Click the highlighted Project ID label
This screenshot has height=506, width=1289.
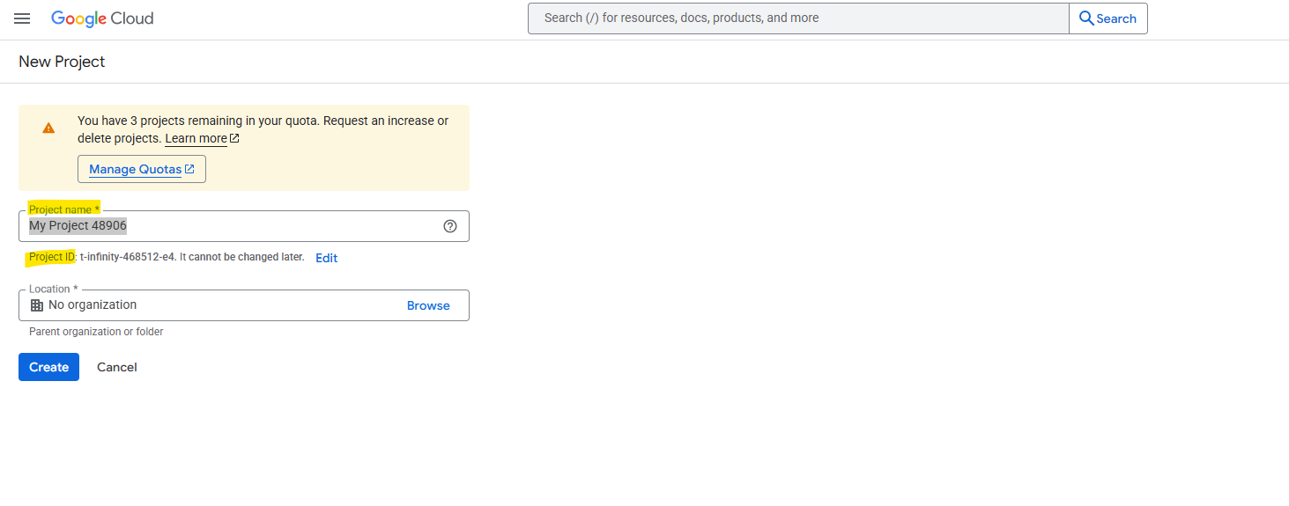(52, 257)
